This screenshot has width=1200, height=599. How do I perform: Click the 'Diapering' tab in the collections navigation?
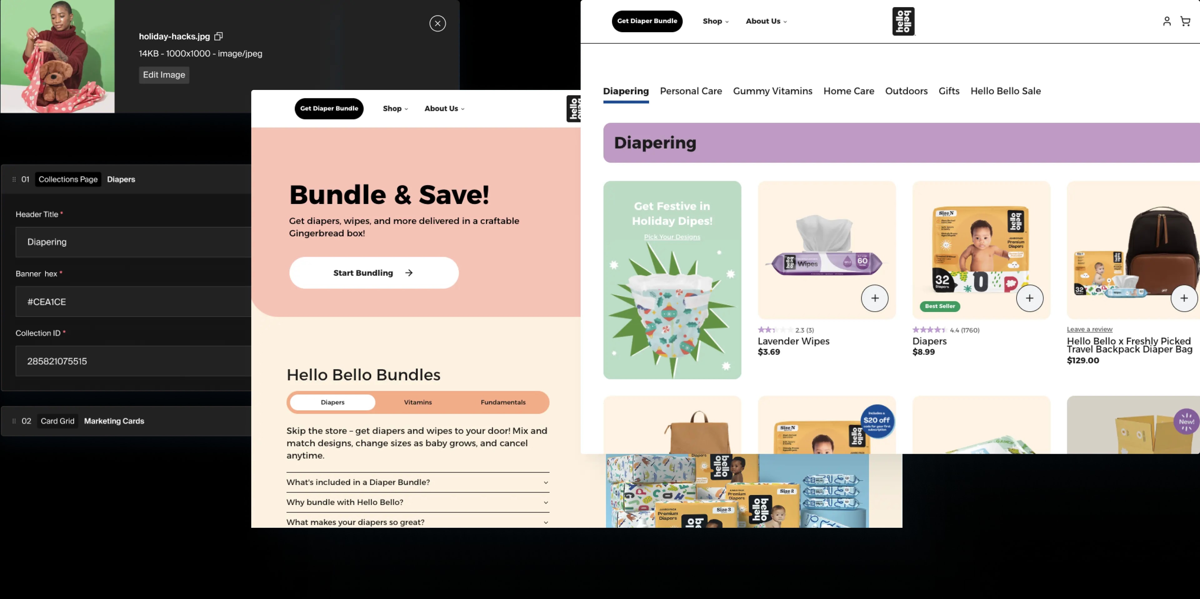pos(625,91)
